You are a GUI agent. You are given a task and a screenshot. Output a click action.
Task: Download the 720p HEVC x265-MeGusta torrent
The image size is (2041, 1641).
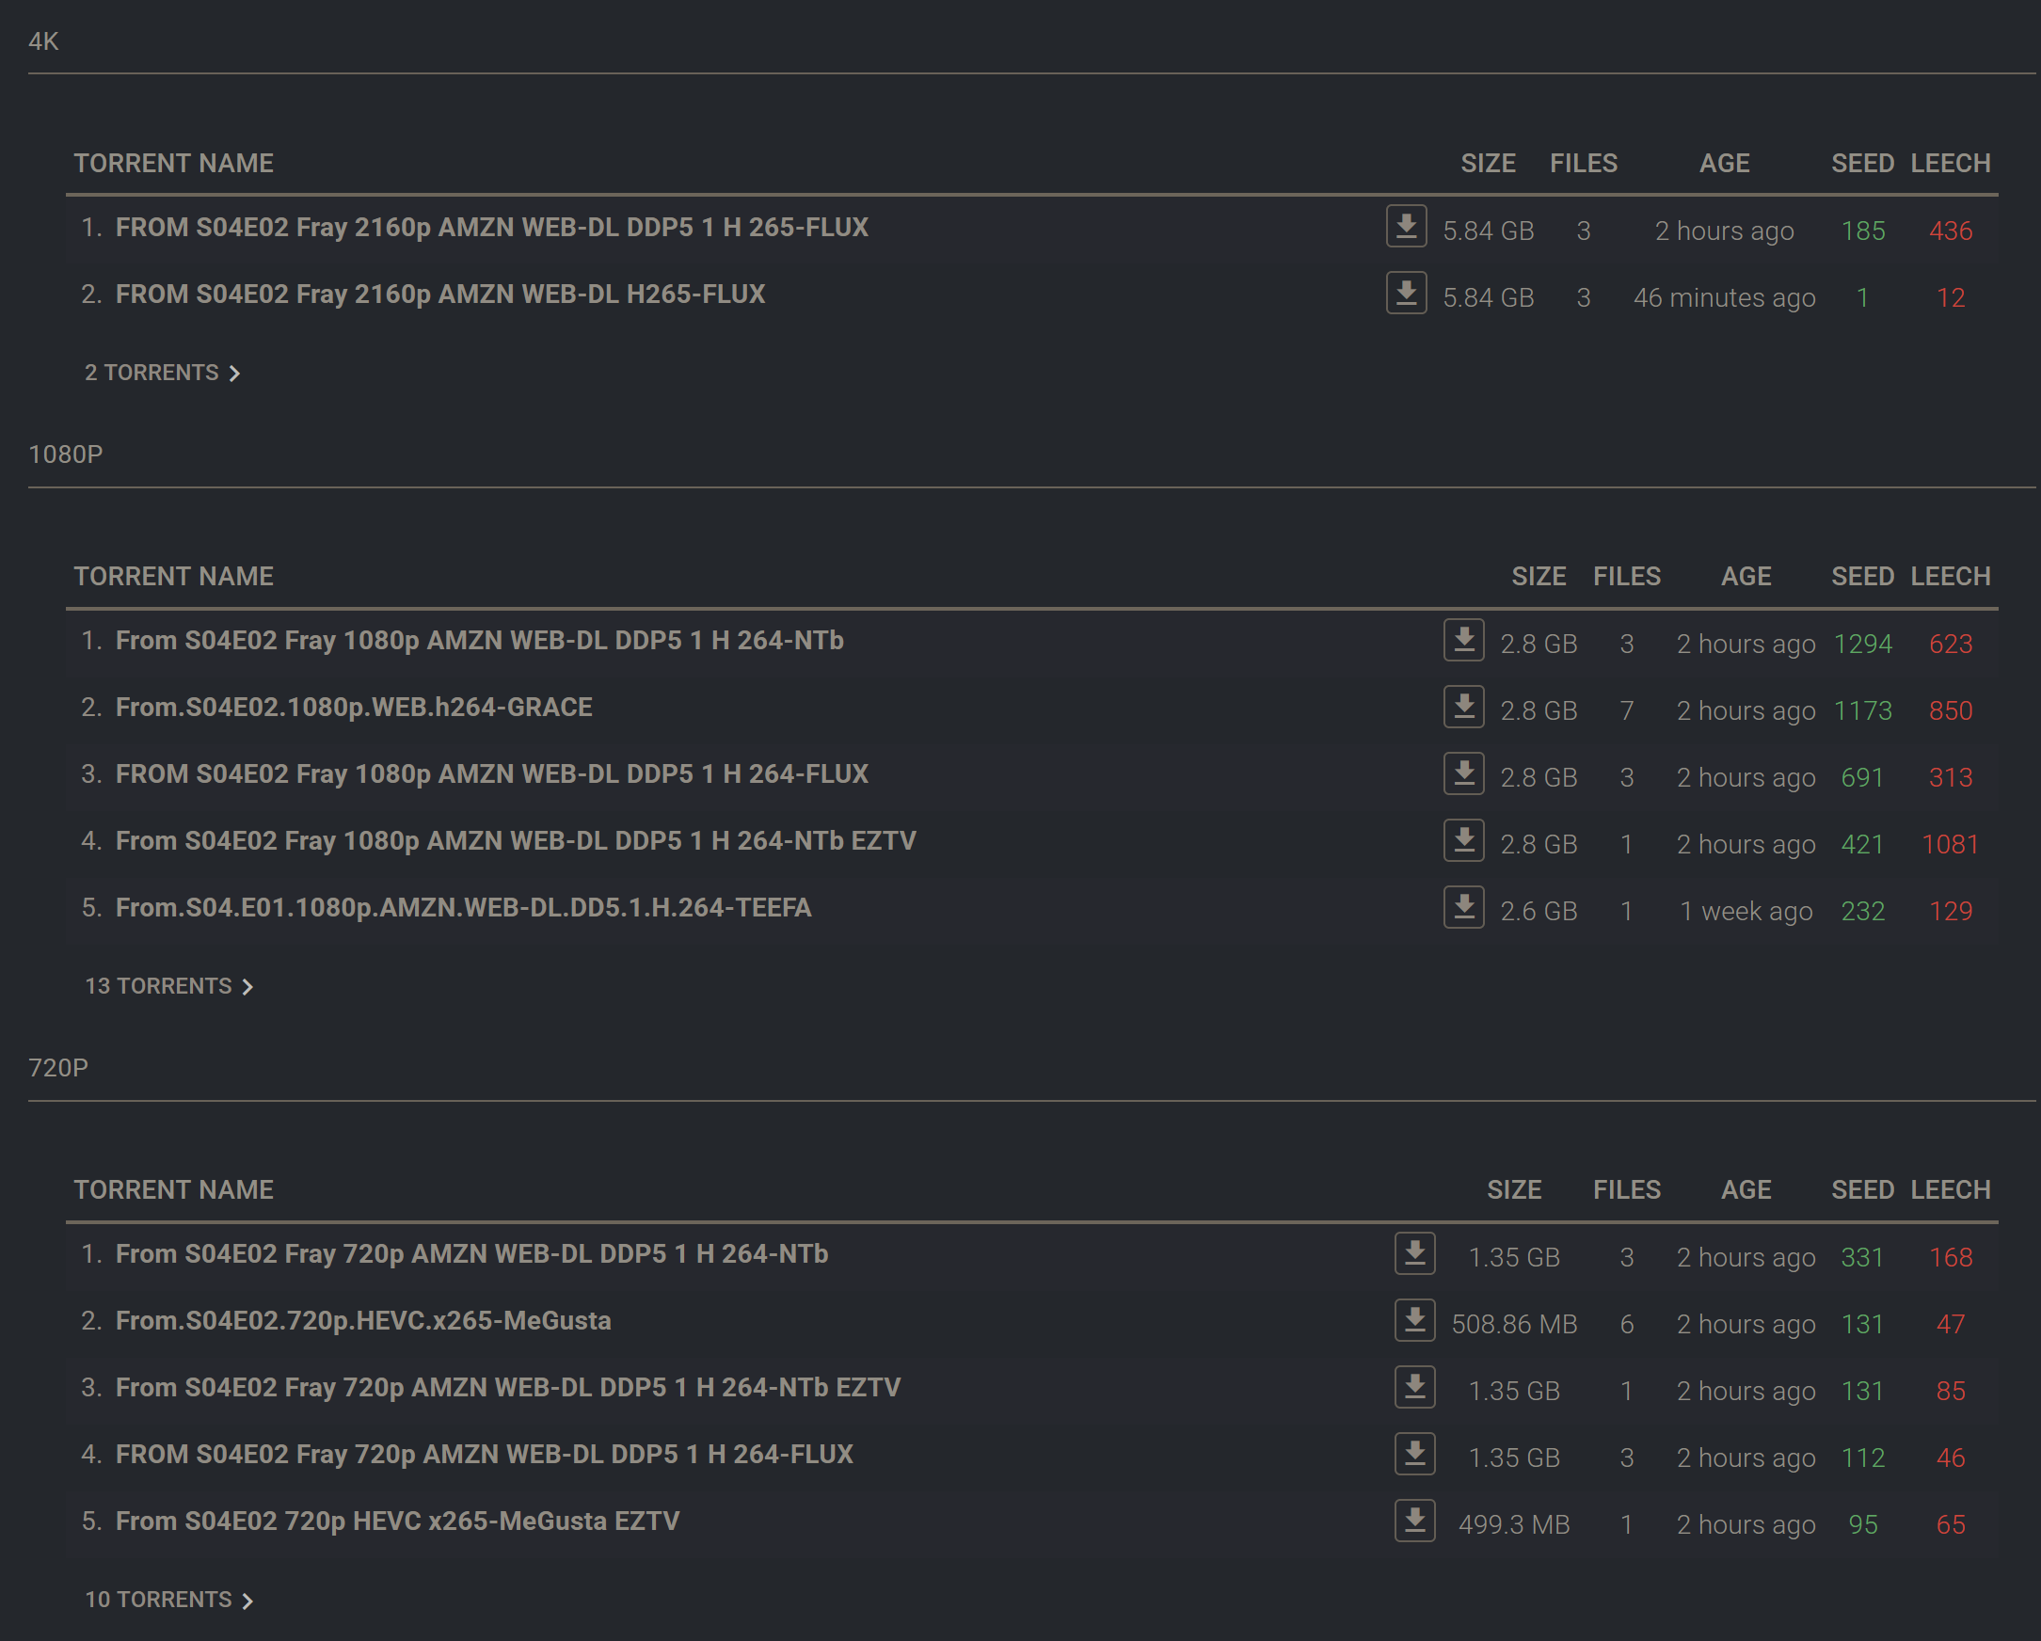point(1414,1320)
